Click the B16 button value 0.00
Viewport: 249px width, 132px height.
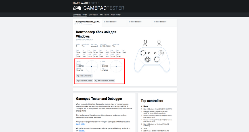[119, 56]
